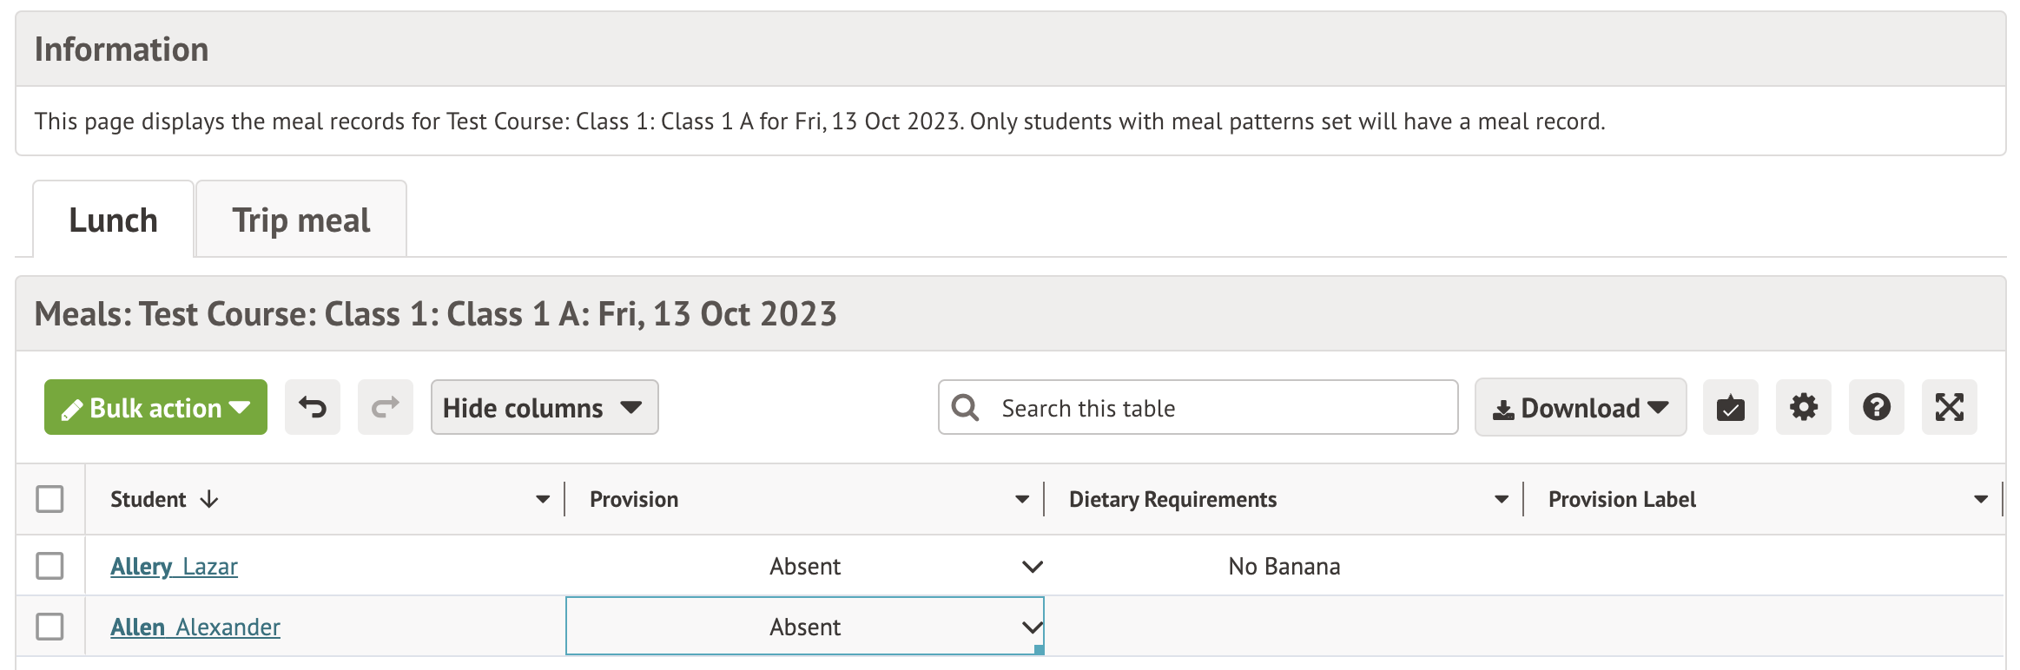Toggle the select-all header checkbox
The width and height of the screenshot is (2020, 670).
point(50,499)
